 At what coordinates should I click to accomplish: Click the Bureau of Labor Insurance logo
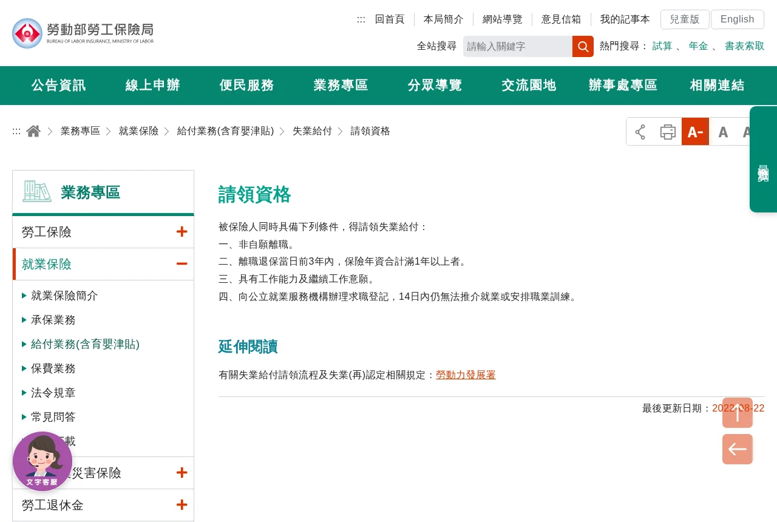tap(83, 33)
